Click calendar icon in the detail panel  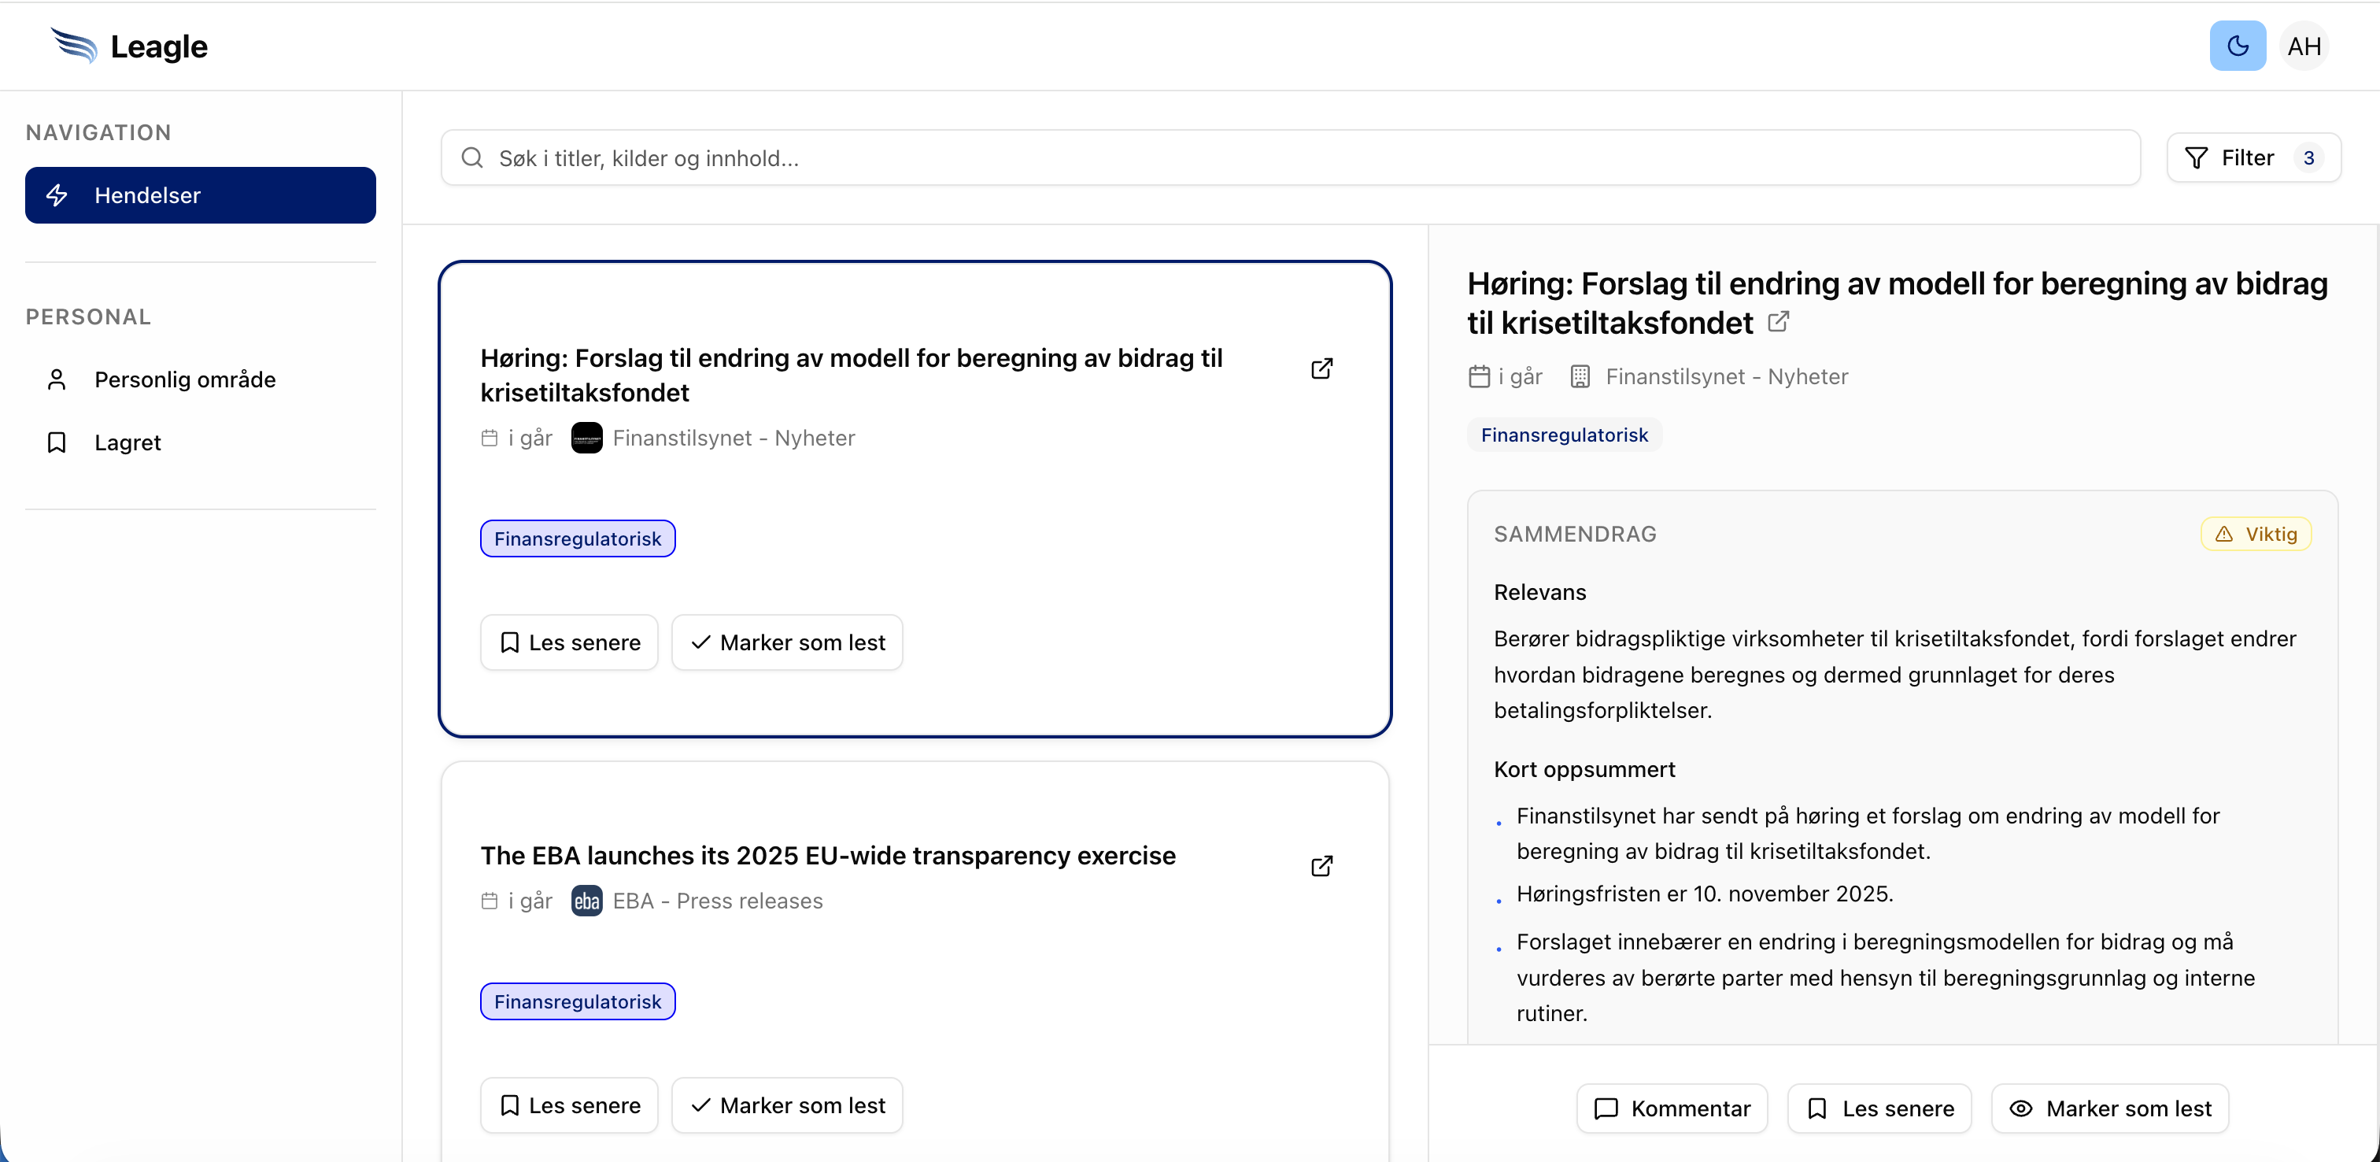pos(1480,376)
